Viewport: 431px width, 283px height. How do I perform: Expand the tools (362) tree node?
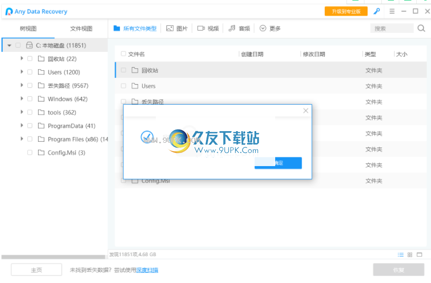tap(22, 112)
